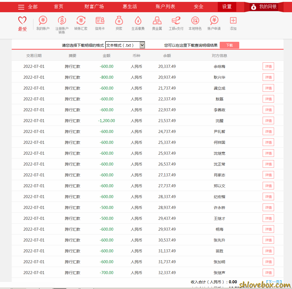292x289 pixels.
Task: Open 惠生活 menu
Action: pyautogui.click(x=130, y=7)
